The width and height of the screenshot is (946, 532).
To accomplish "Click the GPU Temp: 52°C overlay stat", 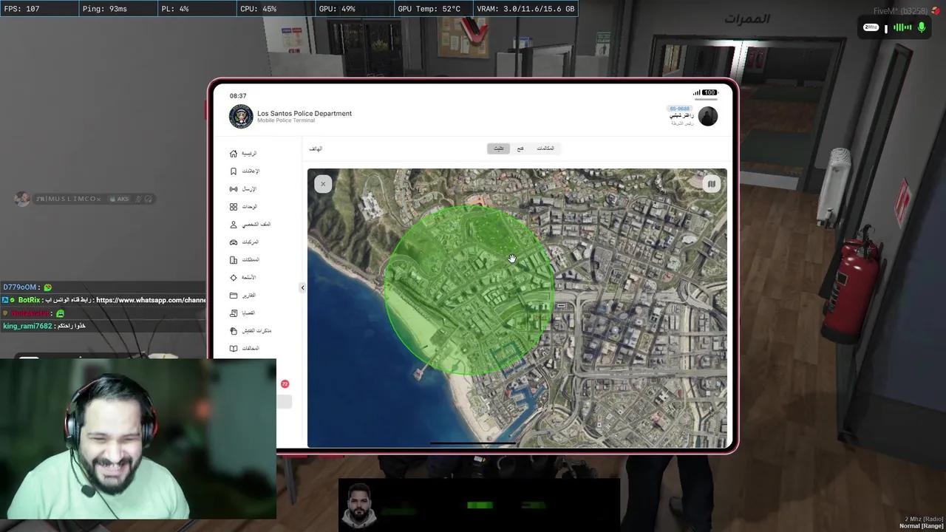I will tap(429, 9).
